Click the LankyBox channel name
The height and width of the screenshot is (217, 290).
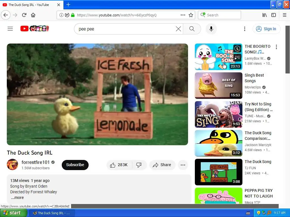click(255, 58)
